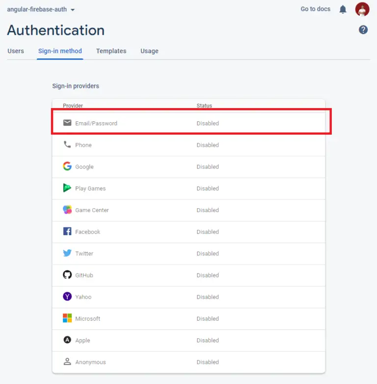Select the Phone provider row
The width and height of the screenshot is (377, 384).
pyautogui.click(x=188, y=145)
